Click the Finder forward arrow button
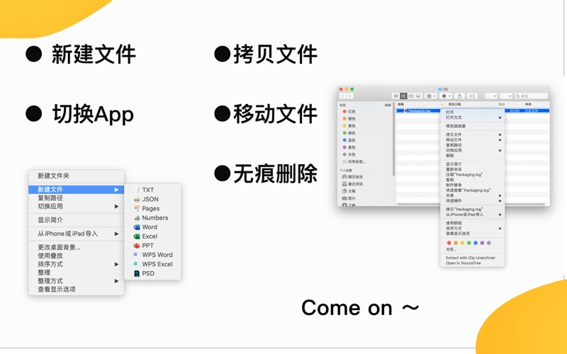 click(x=350, y=96)
